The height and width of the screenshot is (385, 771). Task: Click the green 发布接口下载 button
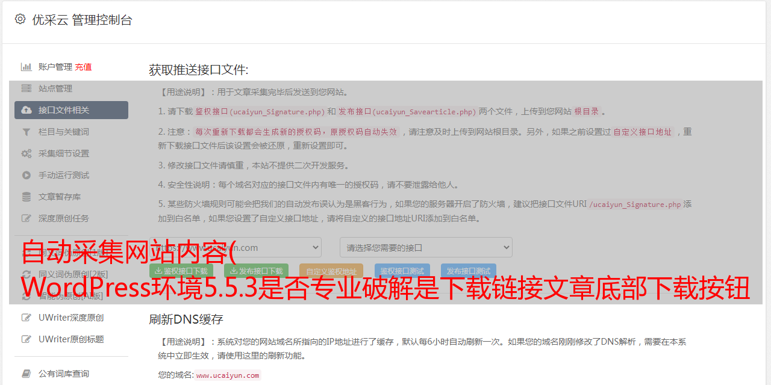tap(256, 271)
